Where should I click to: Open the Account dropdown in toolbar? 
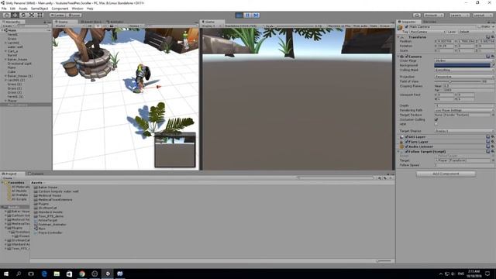click(434, 15)
